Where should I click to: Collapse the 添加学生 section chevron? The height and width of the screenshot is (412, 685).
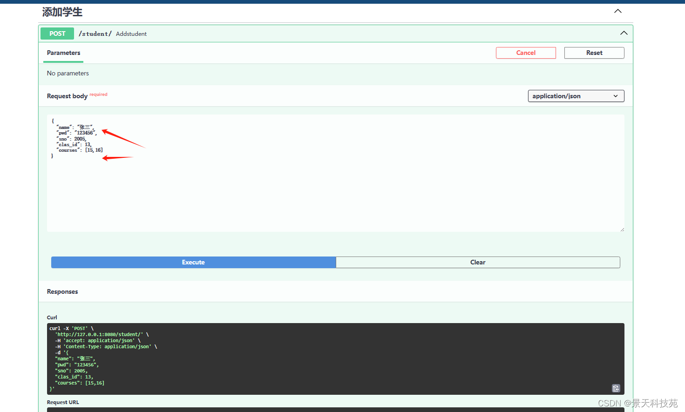point(618,11)
